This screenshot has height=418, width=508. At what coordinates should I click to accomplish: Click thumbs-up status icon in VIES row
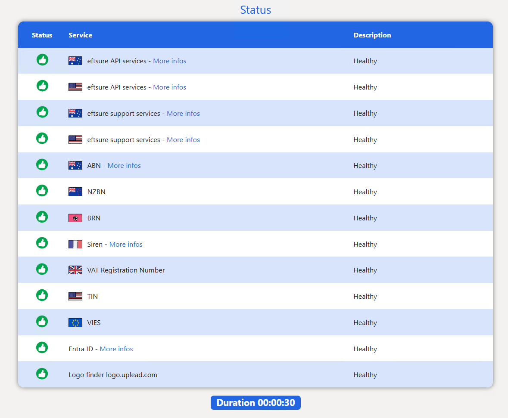pos(42,322)
